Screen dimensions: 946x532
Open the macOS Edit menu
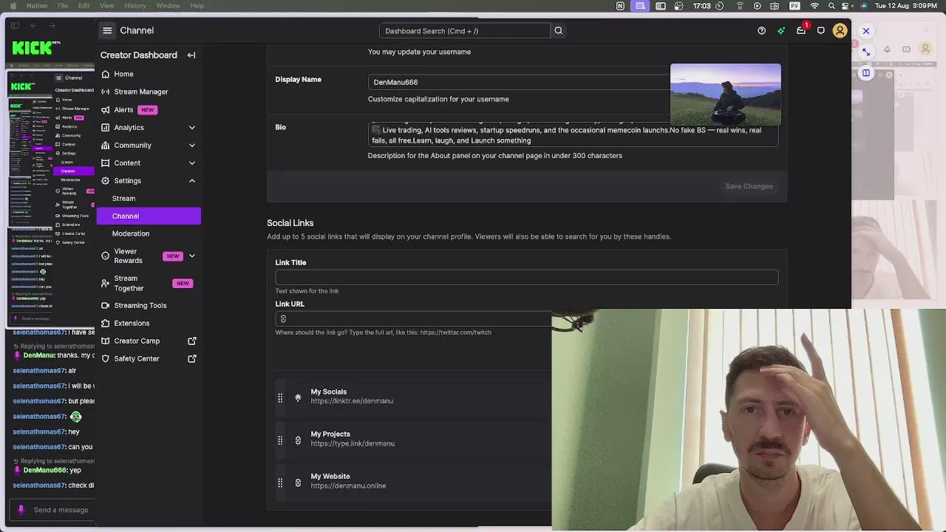click(84, 6)
